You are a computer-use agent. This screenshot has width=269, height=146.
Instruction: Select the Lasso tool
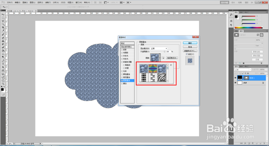(3, 21)
